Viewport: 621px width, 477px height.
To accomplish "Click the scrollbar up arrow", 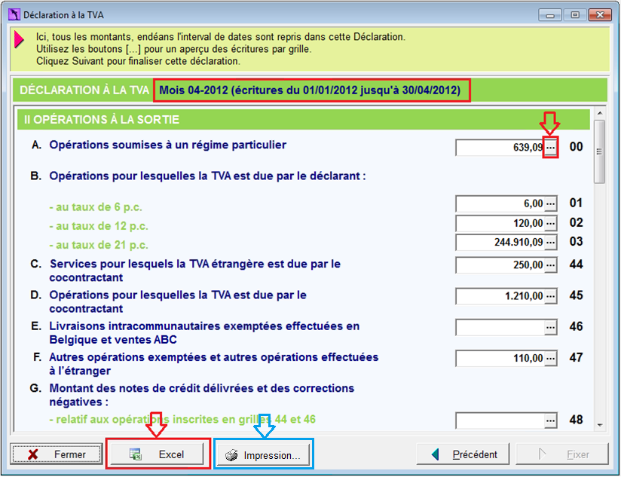I will tap(600, 113).
